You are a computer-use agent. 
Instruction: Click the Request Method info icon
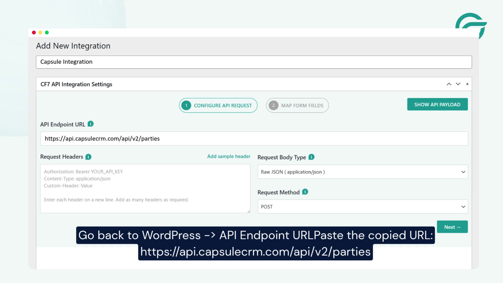(305, 192)
